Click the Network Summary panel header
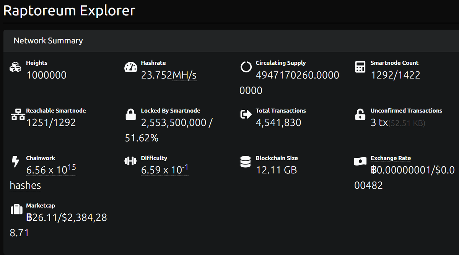459x255 pixels. click(x=231, y=40)
